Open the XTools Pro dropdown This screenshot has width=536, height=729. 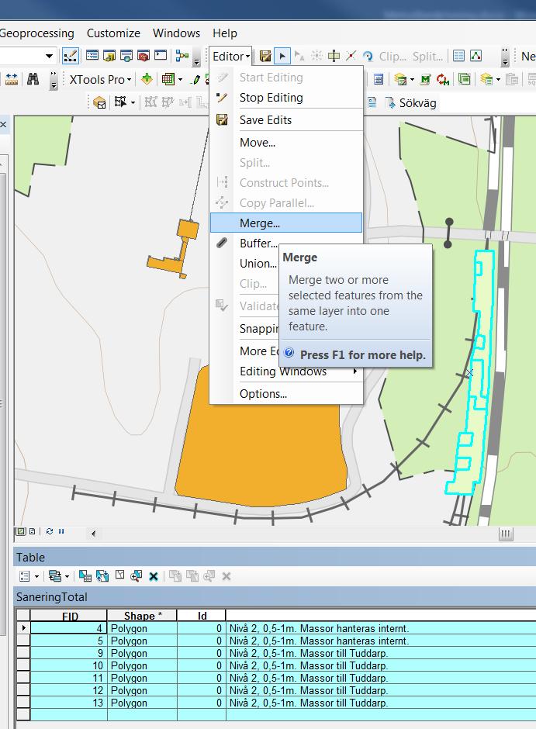pos(100,80)
